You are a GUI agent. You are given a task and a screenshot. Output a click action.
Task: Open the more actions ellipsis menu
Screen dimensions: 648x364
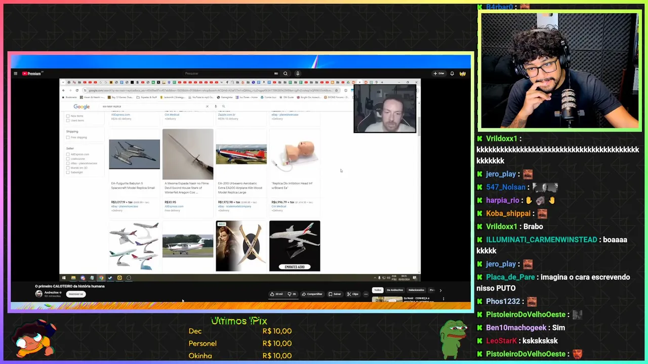[x=366, y=294]
